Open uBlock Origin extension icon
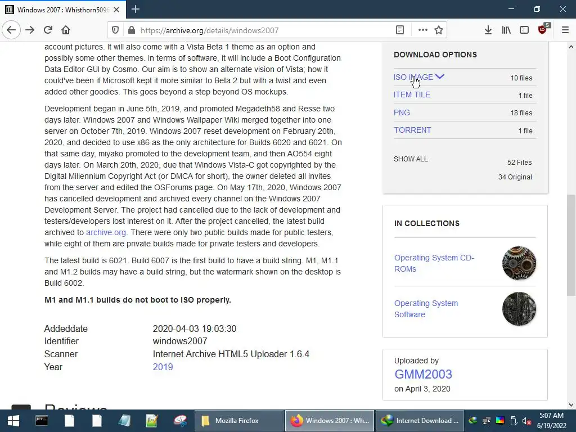Image resolution: width=576 pixels, height=432 pixels. (x=543, y=29)
